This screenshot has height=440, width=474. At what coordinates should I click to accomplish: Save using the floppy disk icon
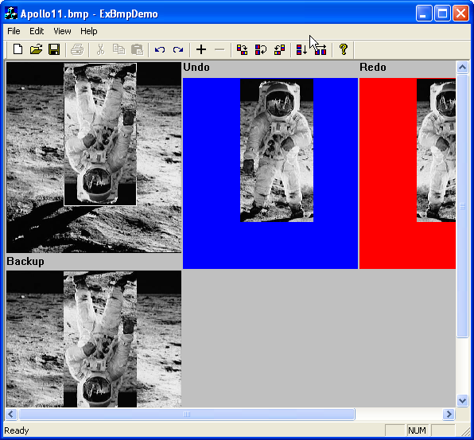(54, 49)
